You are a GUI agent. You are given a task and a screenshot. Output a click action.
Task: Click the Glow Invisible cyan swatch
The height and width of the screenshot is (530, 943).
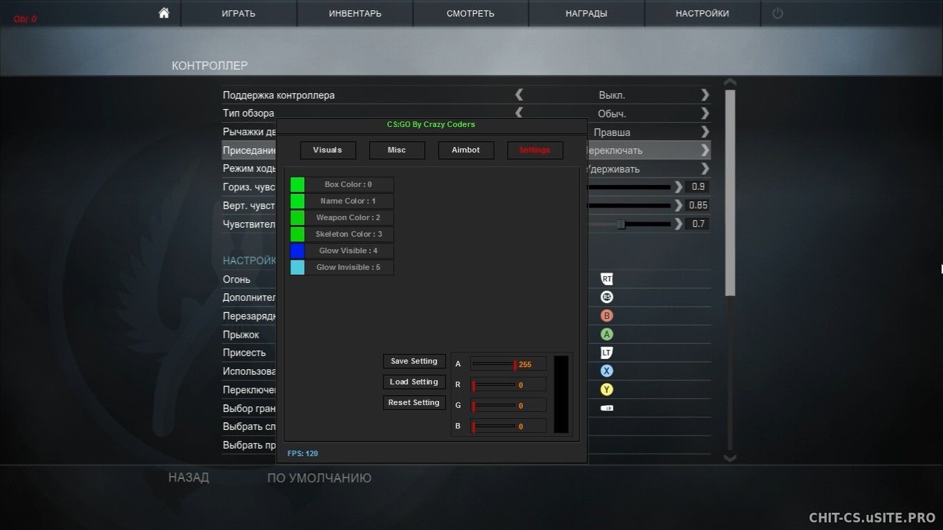(x=297, y=267)
